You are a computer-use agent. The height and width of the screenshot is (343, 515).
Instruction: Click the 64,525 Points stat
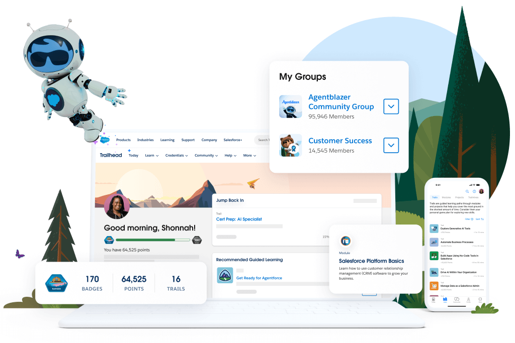tap(134, 283)
